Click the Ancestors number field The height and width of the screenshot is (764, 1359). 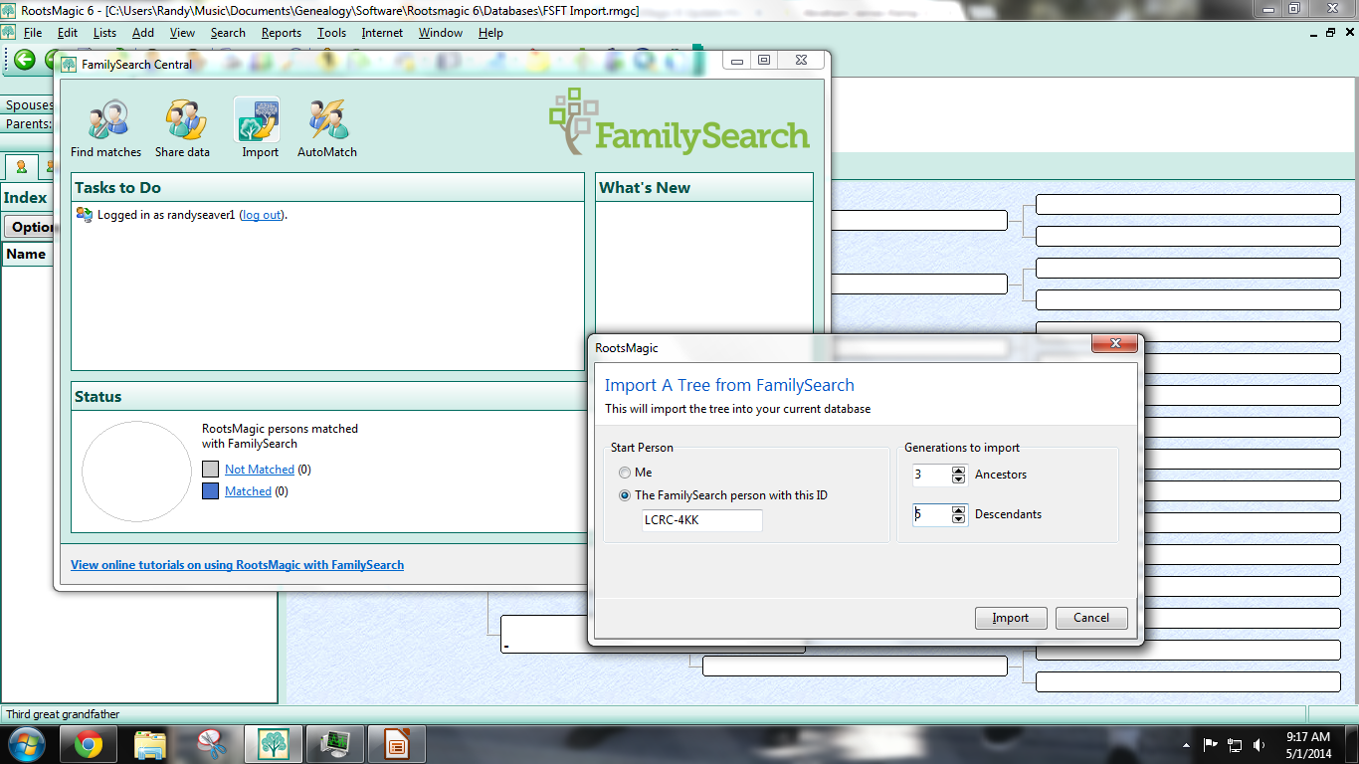[x=932, y=476]
